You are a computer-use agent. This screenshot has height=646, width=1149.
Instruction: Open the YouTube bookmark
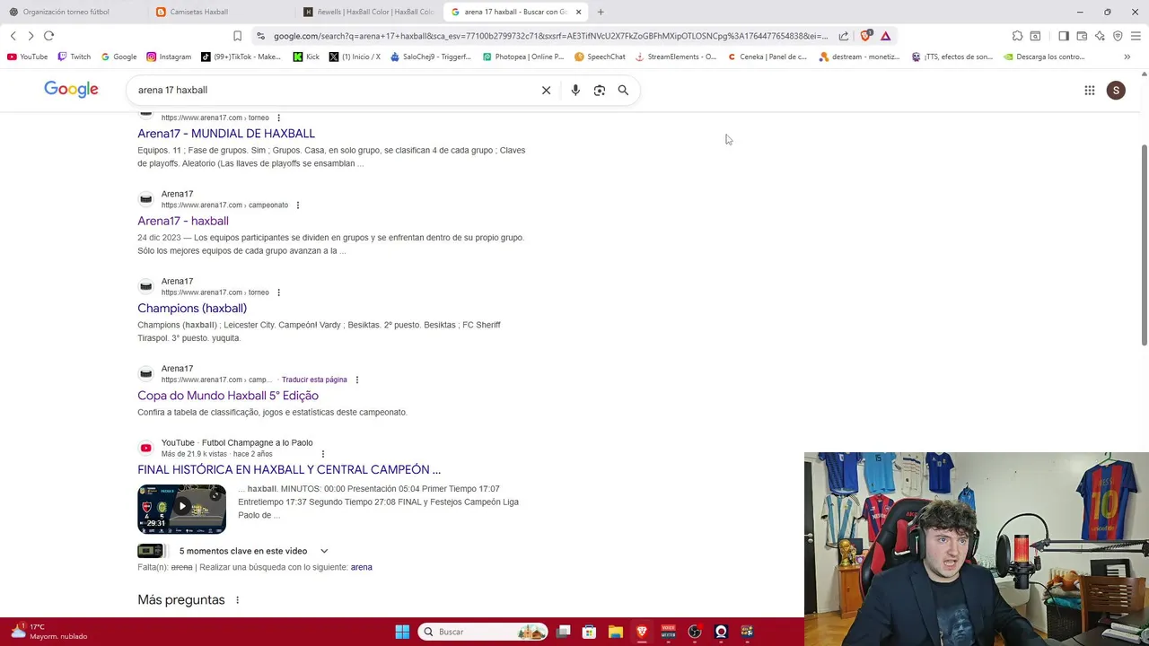[x=28, y=57]
